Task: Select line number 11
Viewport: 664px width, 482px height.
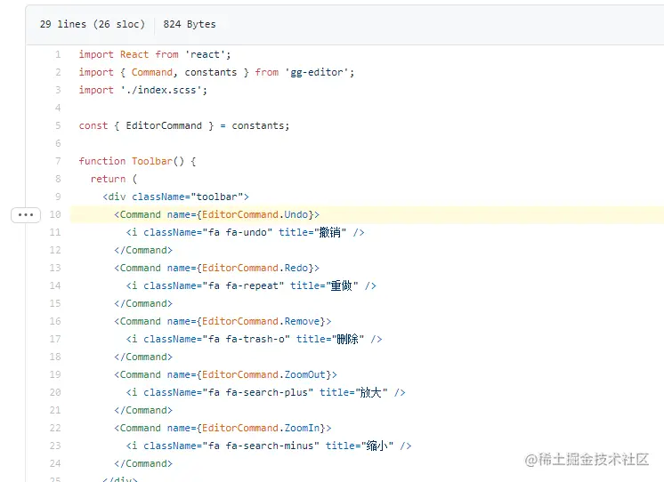Action: [55, 232]
